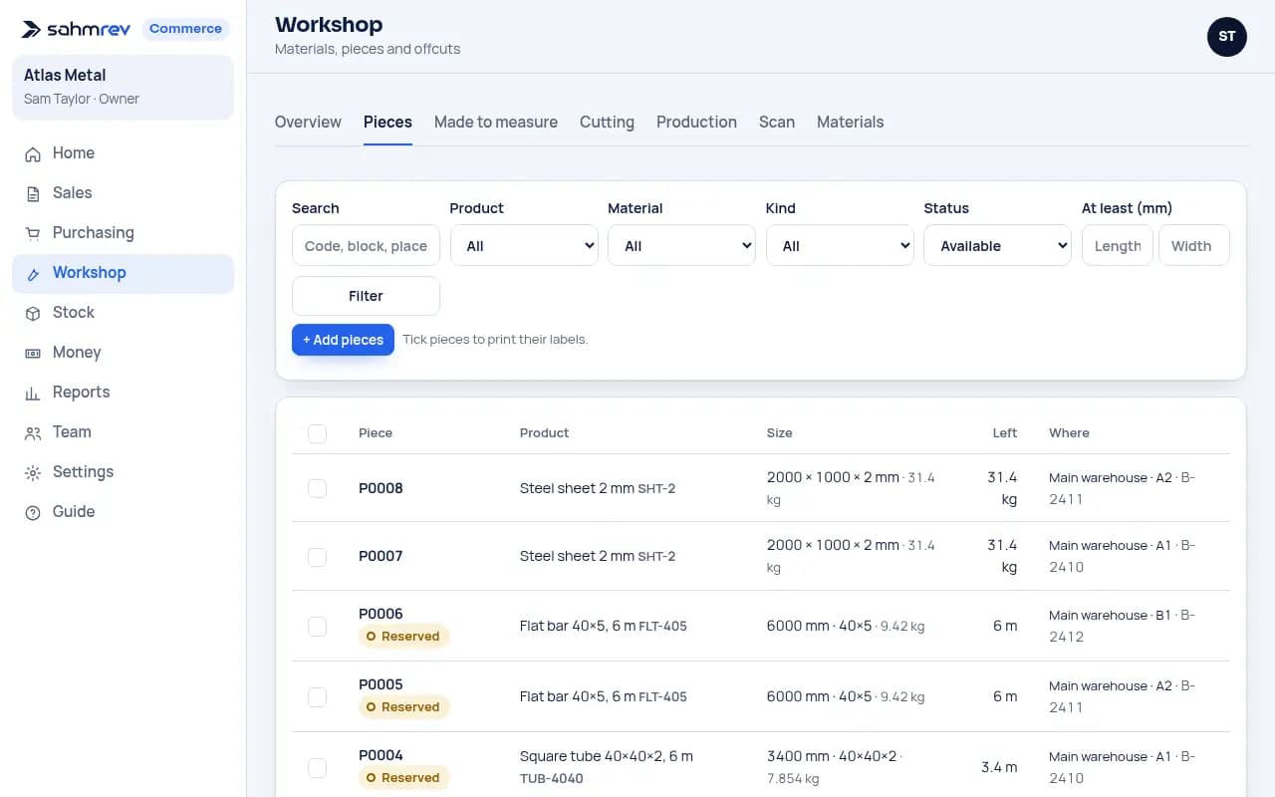Click the Sales document icon
Screen dimensions: 1275x797
coord(33,193)
